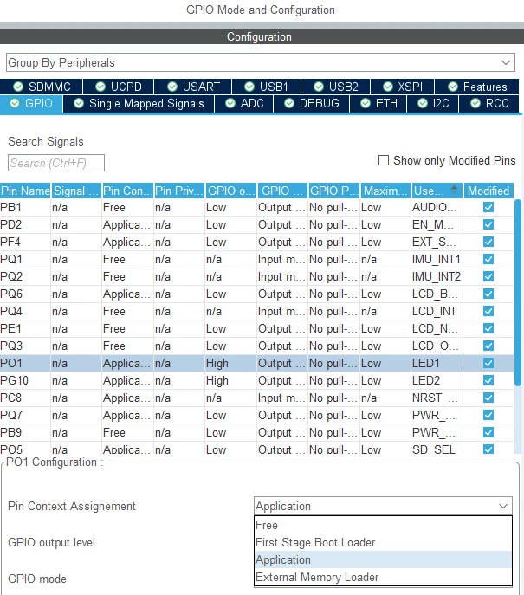This screenshot has height=595, width=524.
Task: Toggle Modified checkbox for PQ1 row
Action: click(488, 259)
